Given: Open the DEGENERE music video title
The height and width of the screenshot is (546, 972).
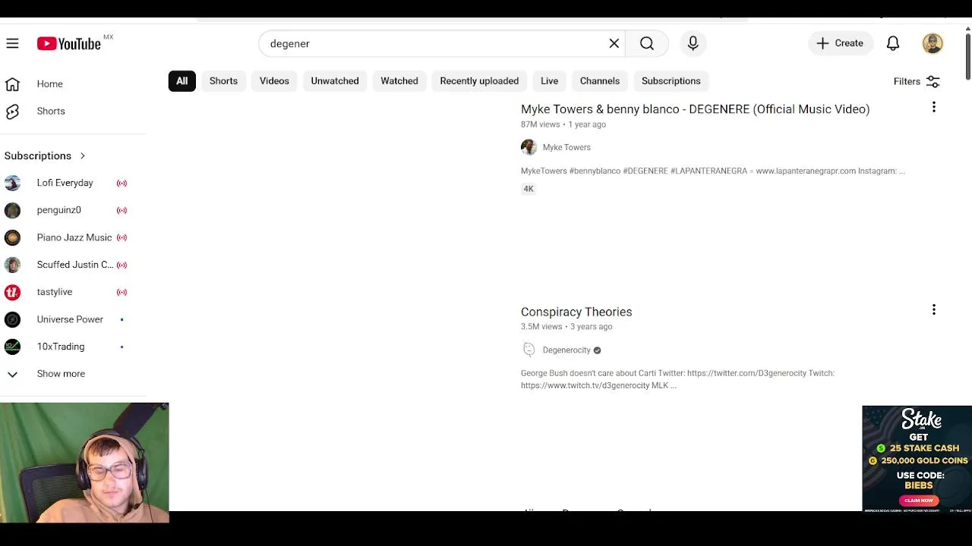Looking at the screenshot, I should tap(695, 109).
